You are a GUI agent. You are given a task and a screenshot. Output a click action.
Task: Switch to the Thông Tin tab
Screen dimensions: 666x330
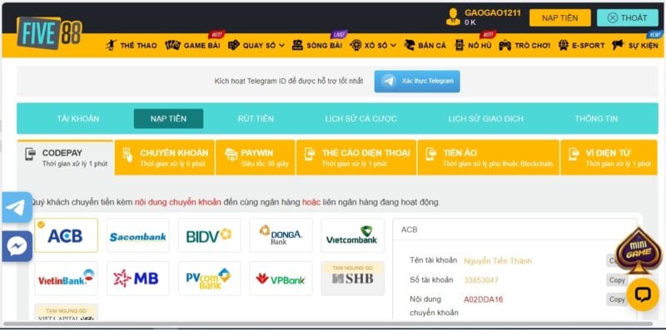pyautogui.click(x=596, y=119)
